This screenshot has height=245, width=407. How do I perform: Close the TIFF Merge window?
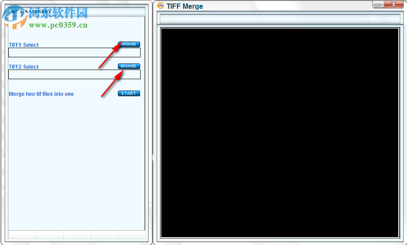click(393, 4)
